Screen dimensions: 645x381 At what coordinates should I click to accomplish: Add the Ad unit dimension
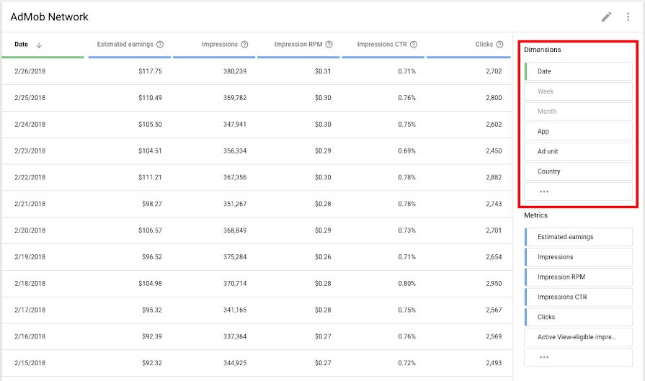pyautogui.click(x=578, y=151)
